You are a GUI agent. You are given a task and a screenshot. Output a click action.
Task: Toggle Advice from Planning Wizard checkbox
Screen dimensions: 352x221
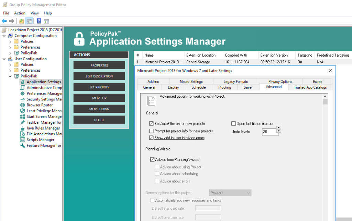click(x=152, y=159)
